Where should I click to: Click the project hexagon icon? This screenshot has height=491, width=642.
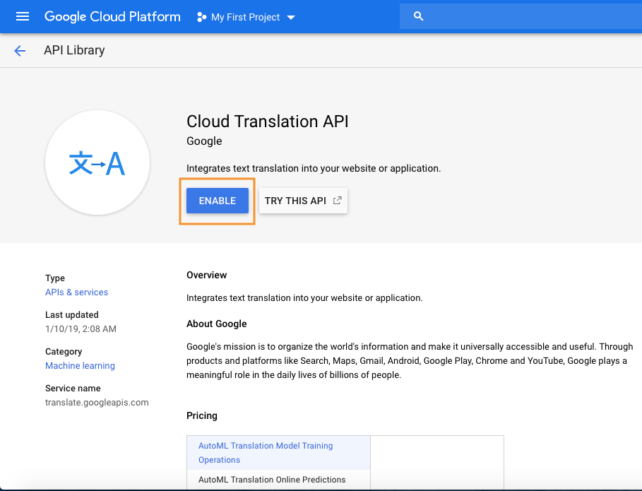pyautogui.click(x=201, y=17)
